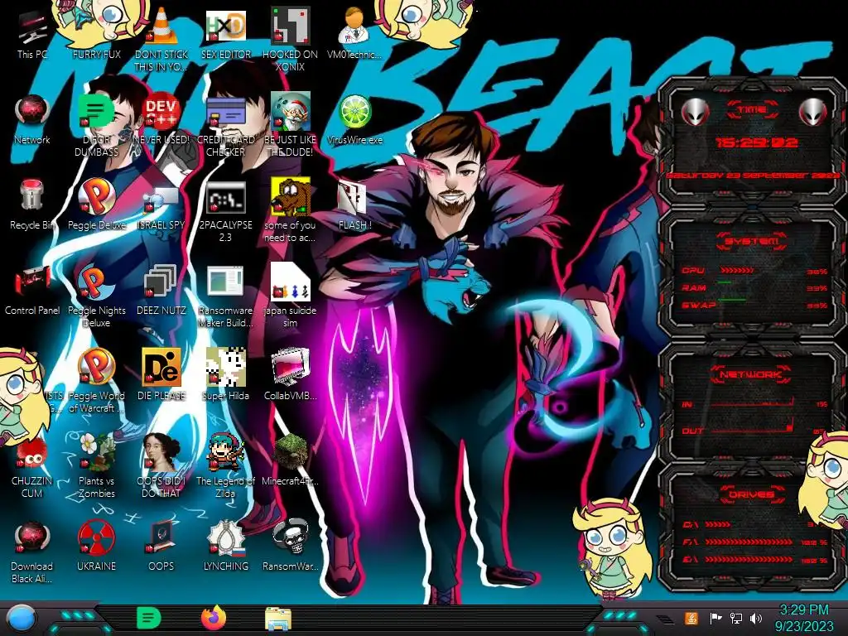Open the Minecraft4Fr grass block icon
Viewport: 848px width, 636px height.
click(291, 452)
